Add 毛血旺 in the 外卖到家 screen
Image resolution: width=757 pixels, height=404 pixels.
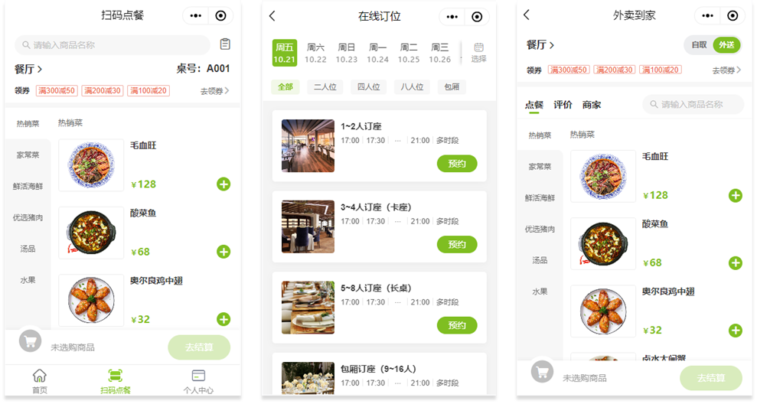(736, 195)
